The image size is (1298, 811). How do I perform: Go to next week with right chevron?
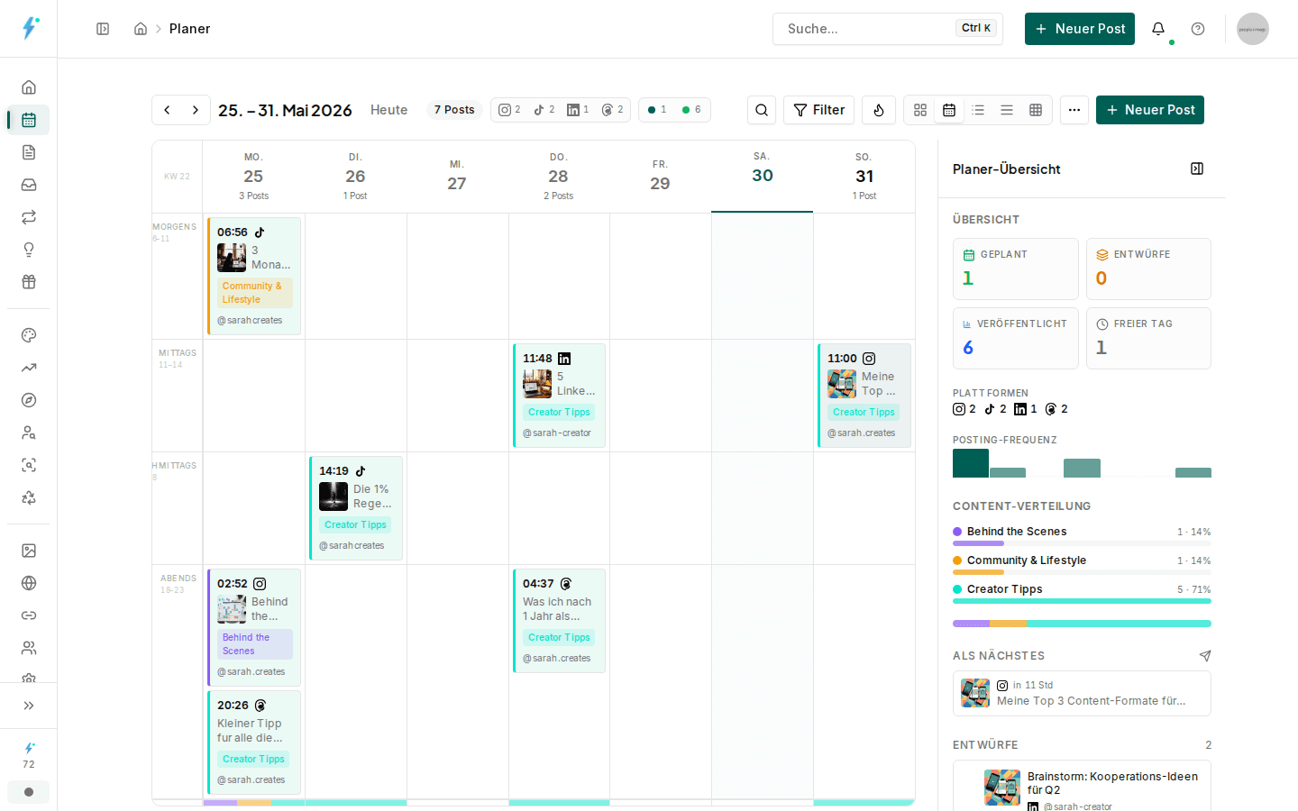click(x=196, y=110)
